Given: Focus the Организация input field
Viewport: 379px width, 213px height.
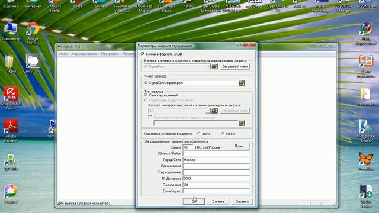Looking at the screenshot, I should [216, 166].
